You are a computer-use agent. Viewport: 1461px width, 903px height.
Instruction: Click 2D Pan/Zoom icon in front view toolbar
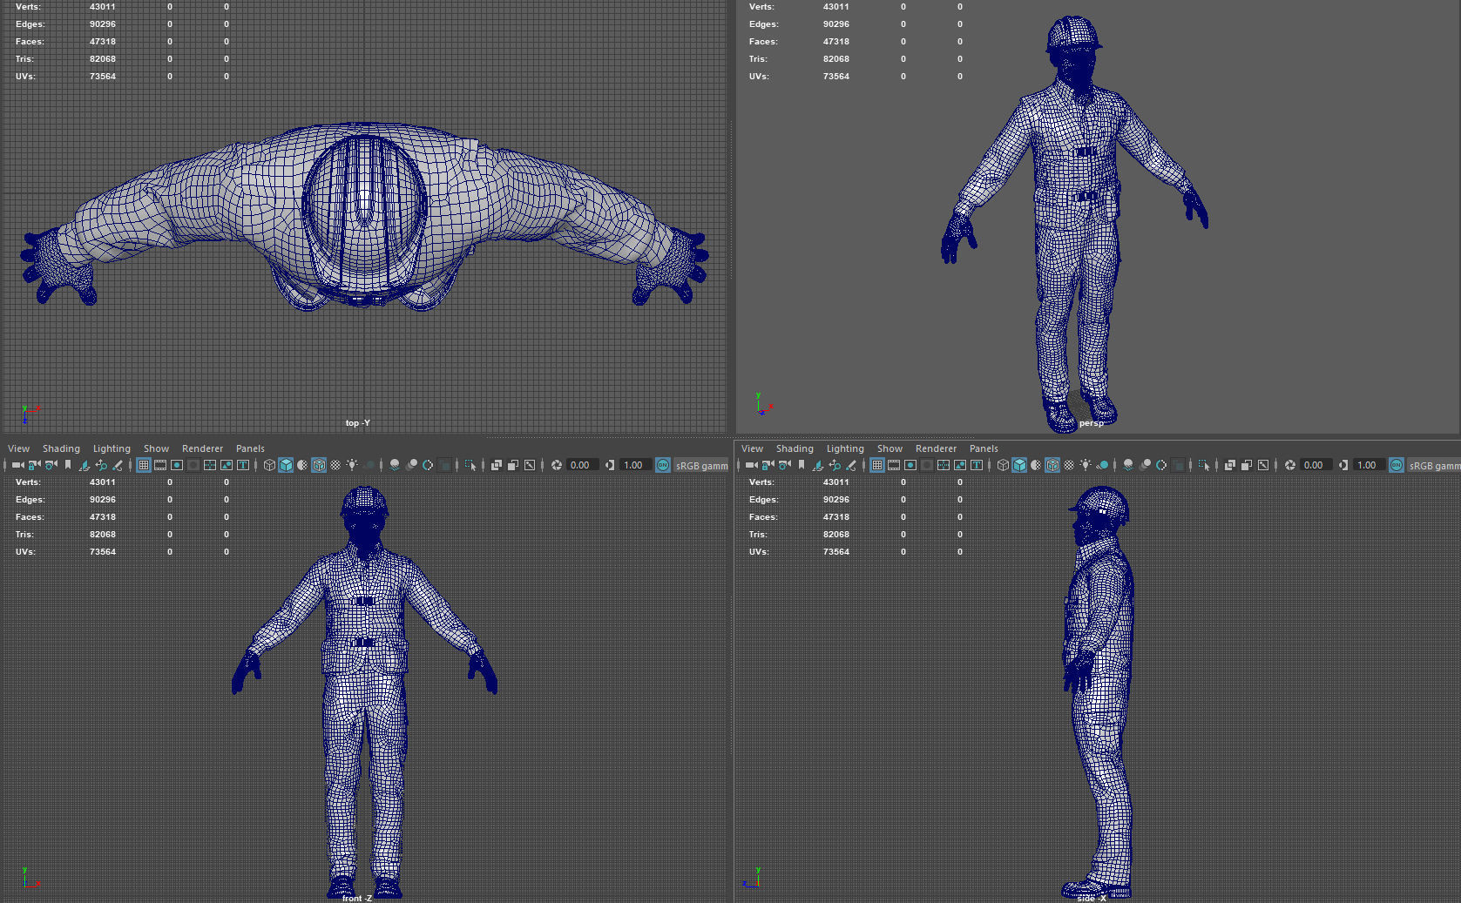point(101,465)
